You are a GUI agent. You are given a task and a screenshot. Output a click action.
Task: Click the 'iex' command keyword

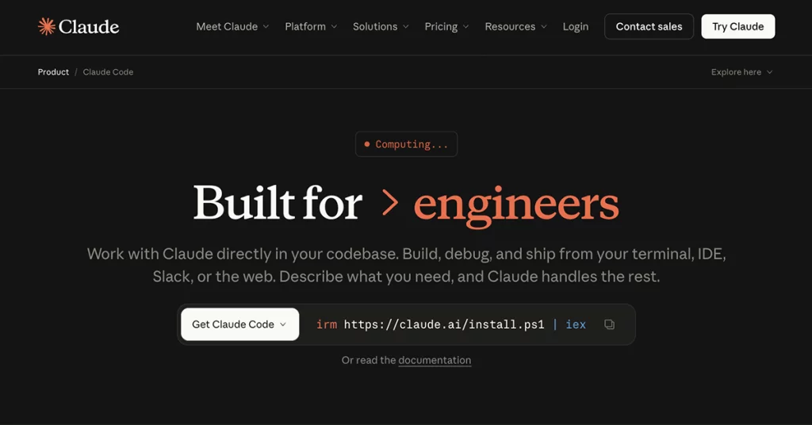point(576,324)
